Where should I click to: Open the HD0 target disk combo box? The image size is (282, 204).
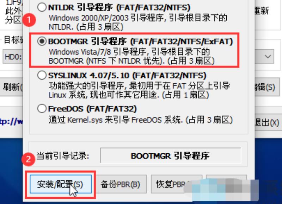pos(13,57)
